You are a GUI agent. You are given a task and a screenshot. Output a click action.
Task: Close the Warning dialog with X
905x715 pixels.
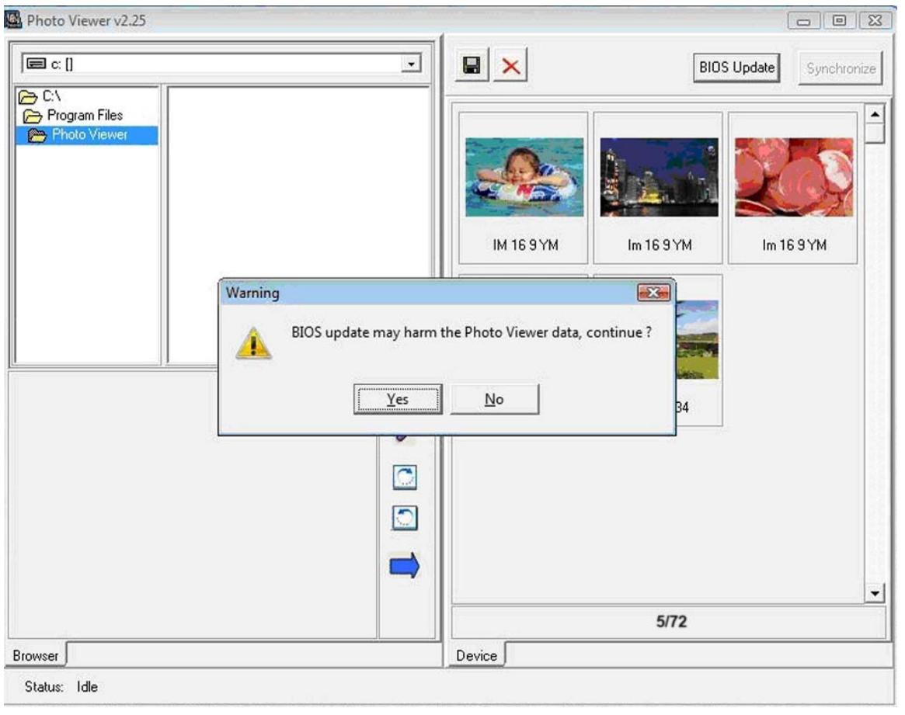(x=653, y=293)
